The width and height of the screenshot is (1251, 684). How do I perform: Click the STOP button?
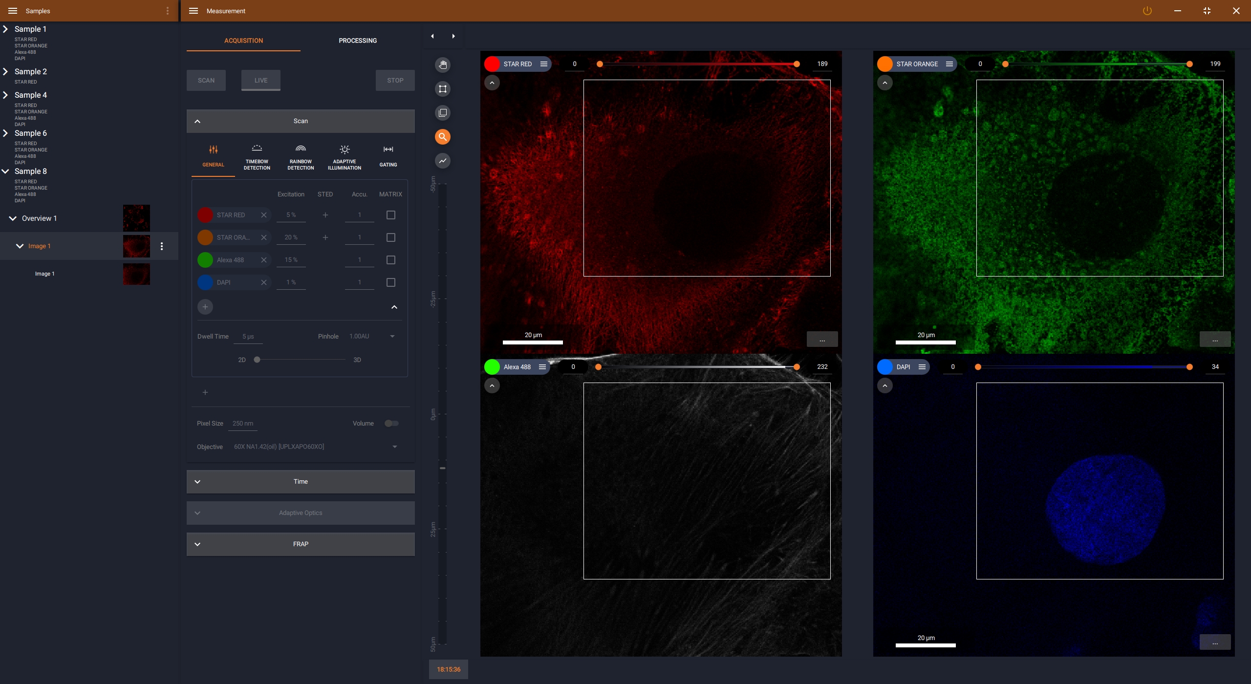395,81
